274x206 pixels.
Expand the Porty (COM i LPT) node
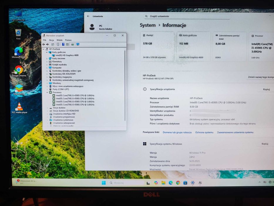[x=47, y=89]
